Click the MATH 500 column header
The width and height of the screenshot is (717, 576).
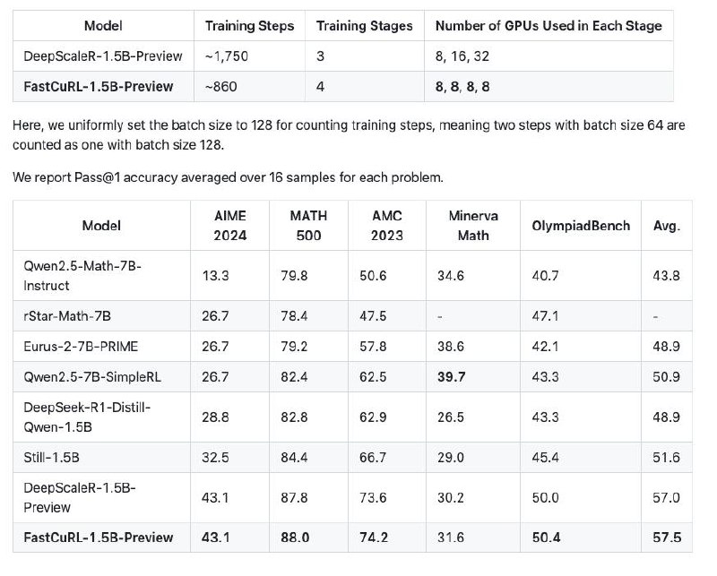click(x=308, y=226)
